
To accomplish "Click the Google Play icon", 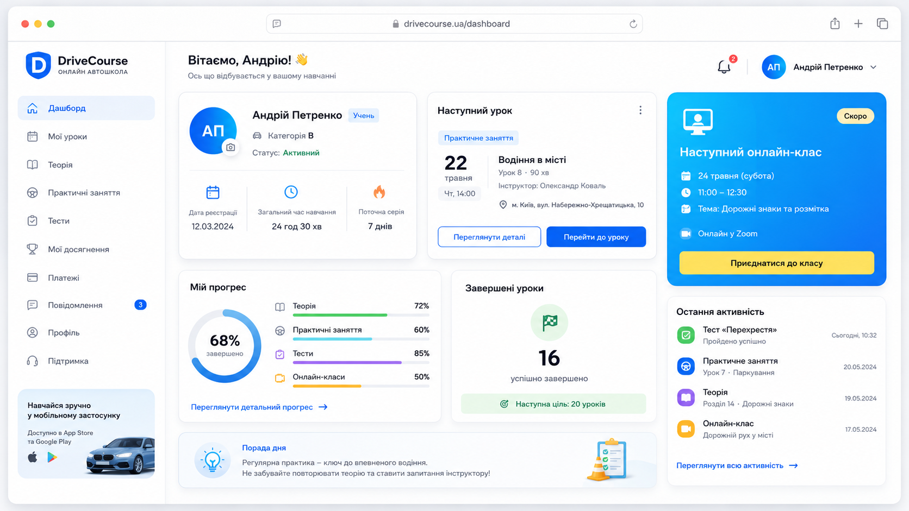I will pyautogui.click(x=52, y=457).
